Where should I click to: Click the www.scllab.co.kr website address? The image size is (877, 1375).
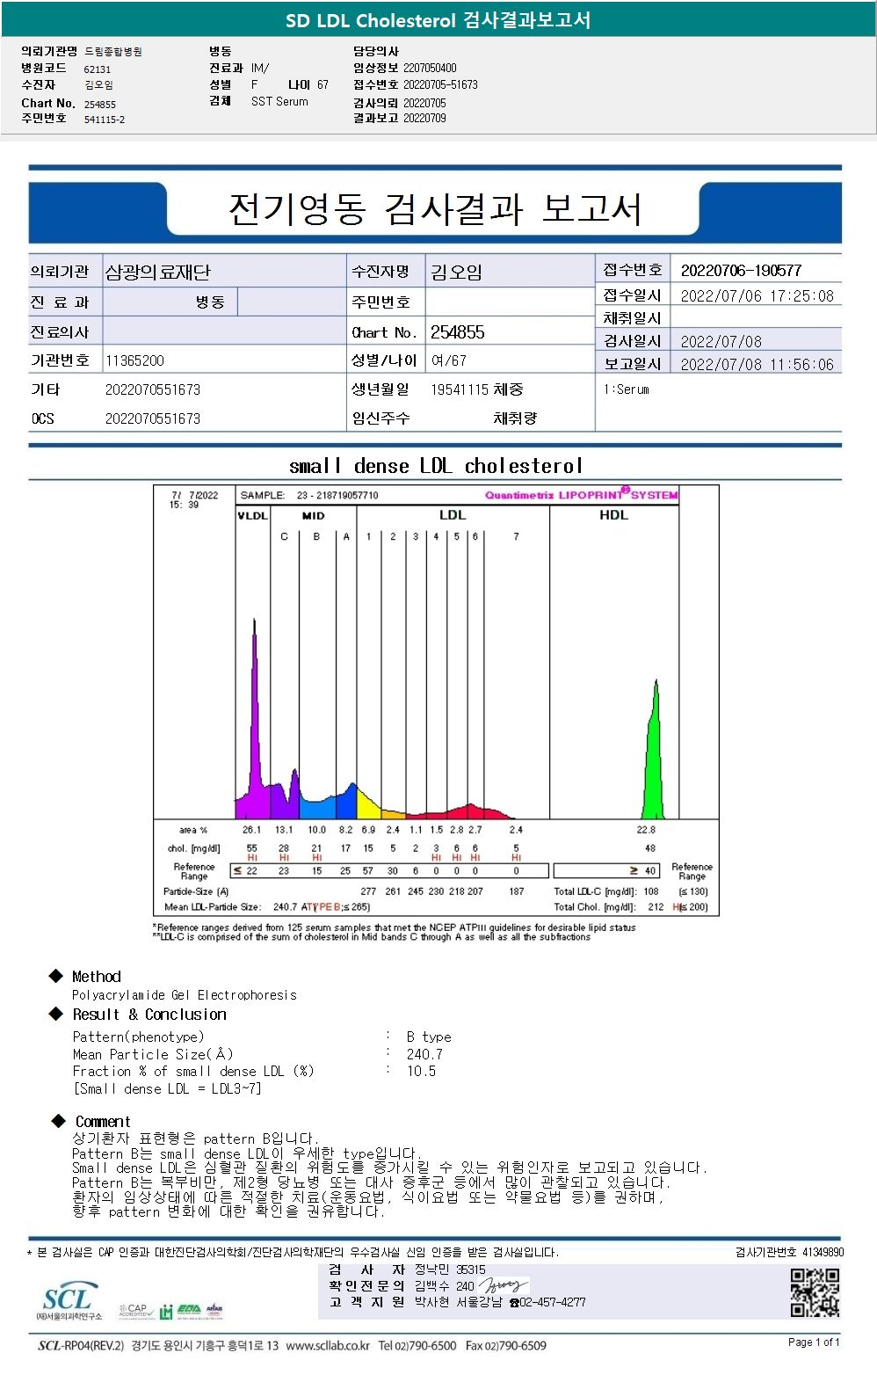[328, 1345]
